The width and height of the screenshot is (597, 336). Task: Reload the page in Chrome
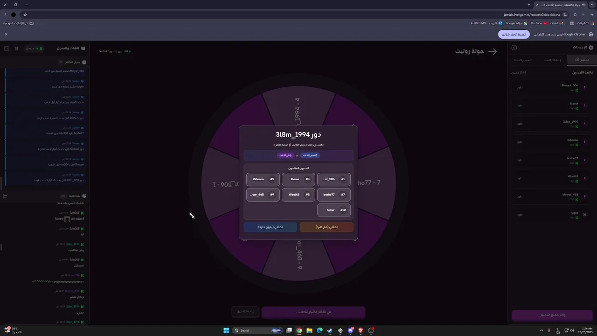575,14
